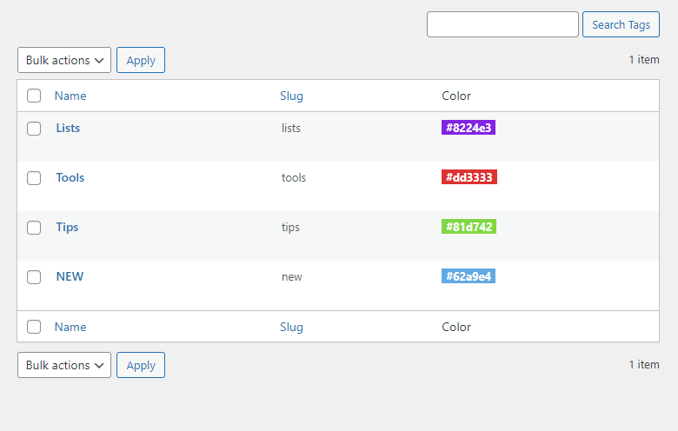Toggle the footer select-all checkbox
Image resolution: width=678 pixels, height=431 pixels.
pyautogui.click(x=34, y=328)
